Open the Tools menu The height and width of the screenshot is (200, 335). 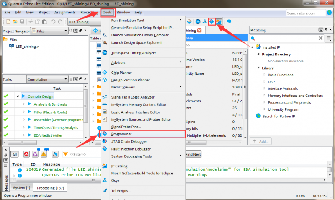108,13
